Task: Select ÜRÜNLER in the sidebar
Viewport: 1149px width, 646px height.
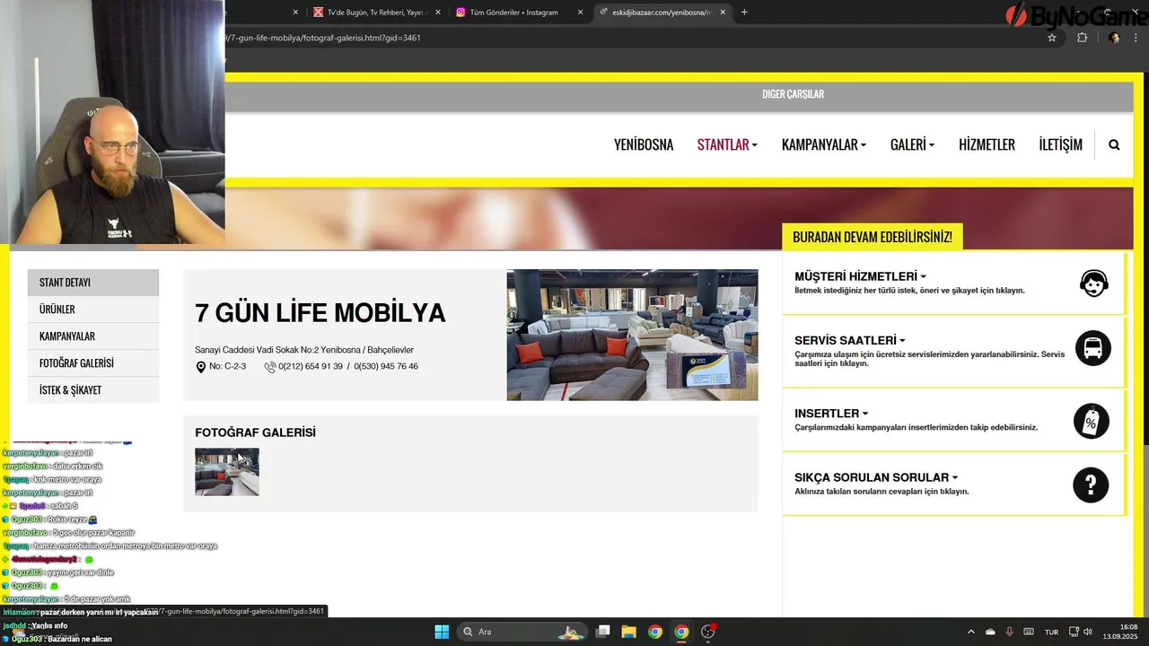Action: [x=93, y=310]
